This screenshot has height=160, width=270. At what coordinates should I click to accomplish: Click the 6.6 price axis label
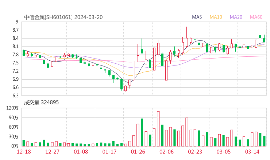(x=15, y=87)
